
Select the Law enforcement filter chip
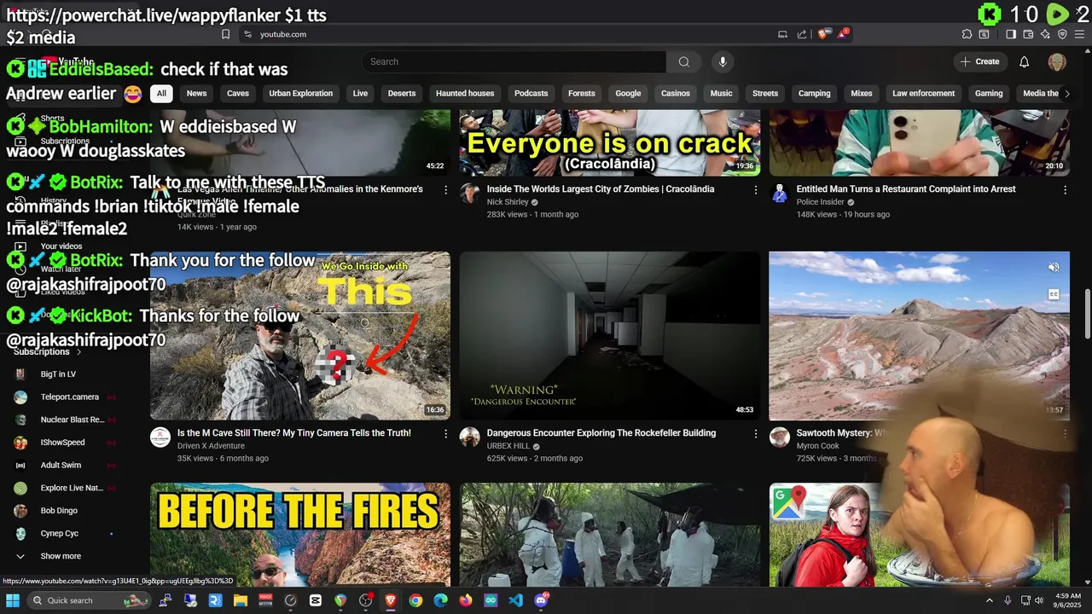click(x=923, y=93)
